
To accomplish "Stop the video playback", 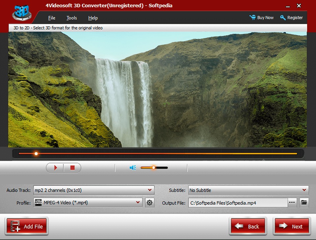I will tap(72, 168).
